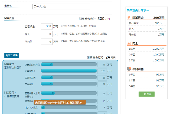Click the 自分で編集 button
The image size is (169, 114).
click(12, 55)
